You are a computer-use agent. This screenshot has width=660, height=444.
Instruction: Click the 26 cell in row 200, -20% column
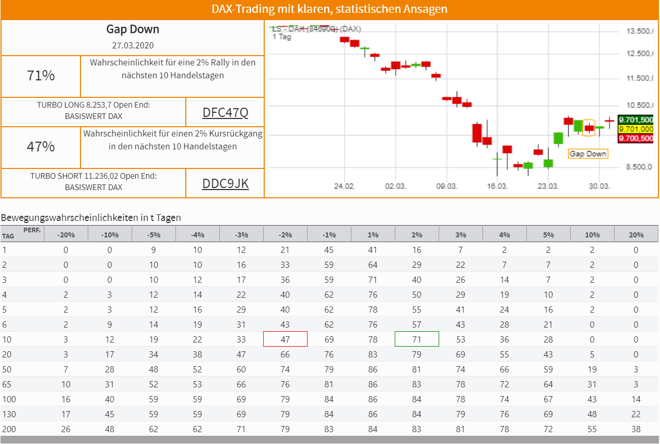(66, 429)
